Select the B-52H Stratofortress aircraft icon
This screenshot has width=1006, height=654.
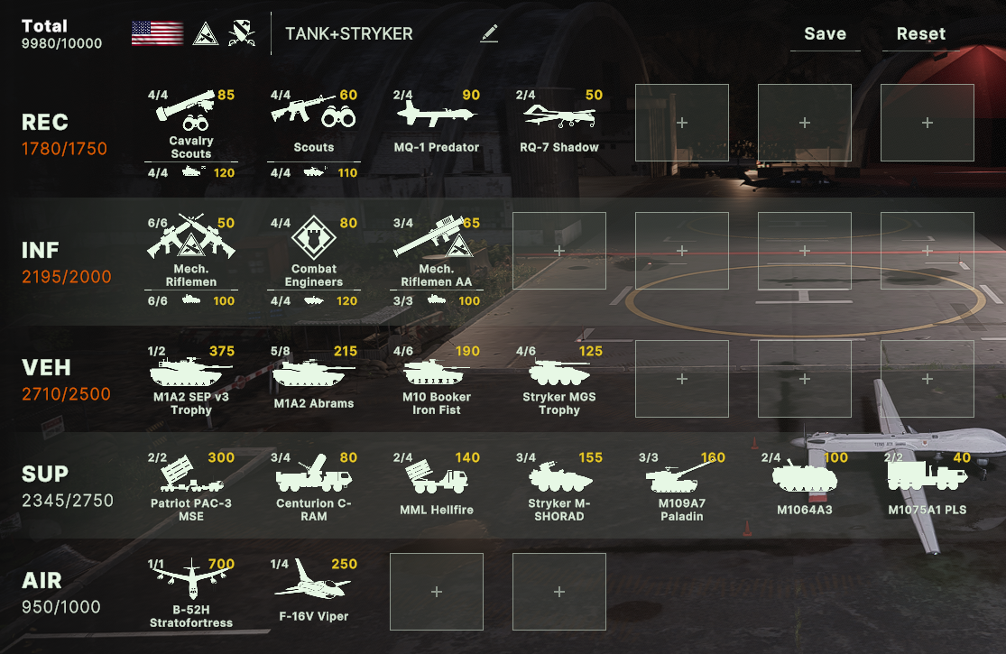click(190, 579)
